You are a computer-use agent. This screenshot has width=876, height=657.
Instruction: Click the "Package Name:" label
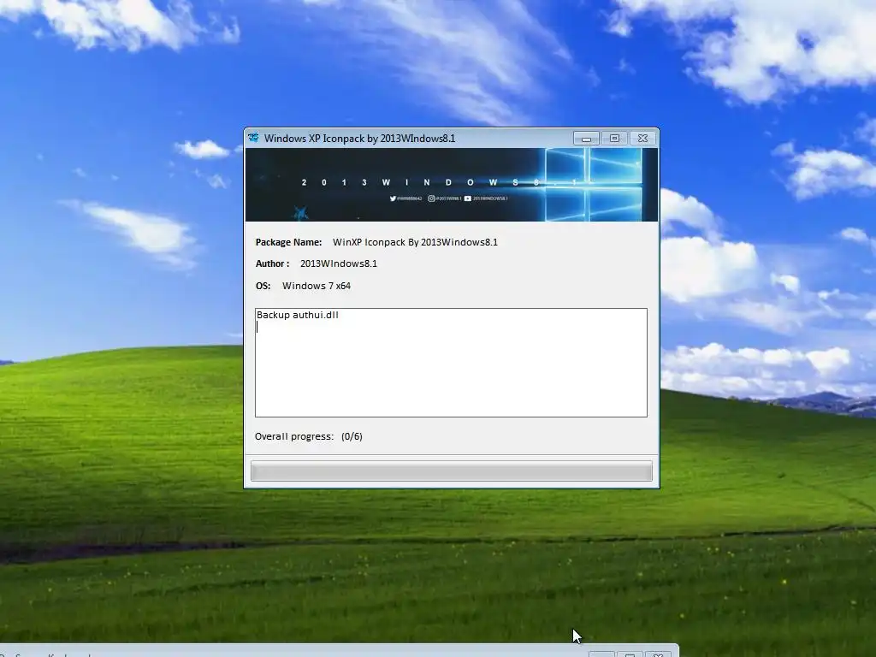(289, 242)
